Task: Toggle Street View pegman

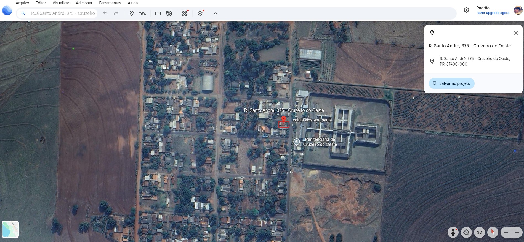Action: (453, 232)
